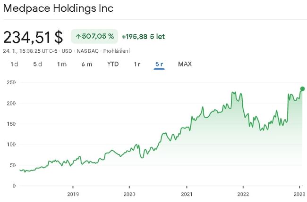Select the 1d time range tab

(x=14, y=64)
